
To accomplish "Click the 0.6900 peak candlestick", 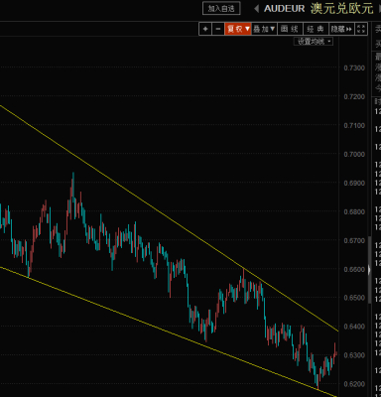I will [73, 186].
